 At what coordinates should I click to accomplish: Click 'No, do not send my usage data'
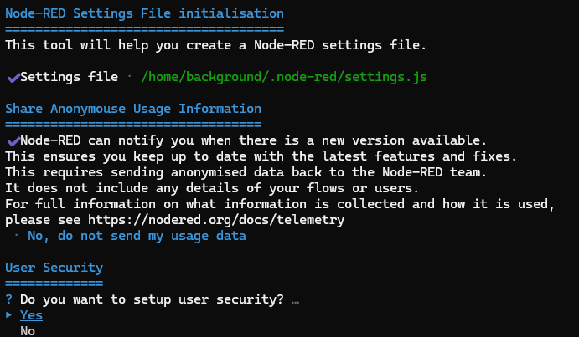coord(137,236)
